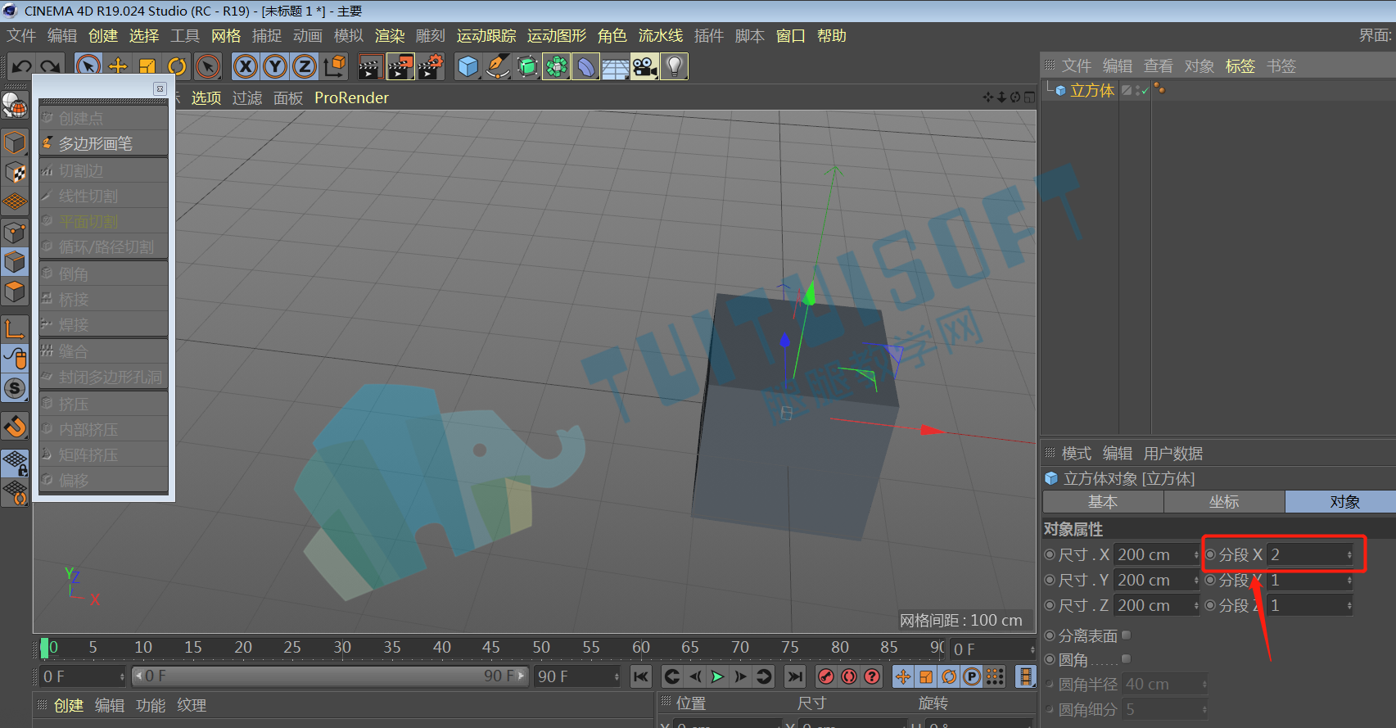The height and width of the screenshot is (728, 1396).
Task: Switch to the 坐标 tab
Action: (x=1224, y=502)
